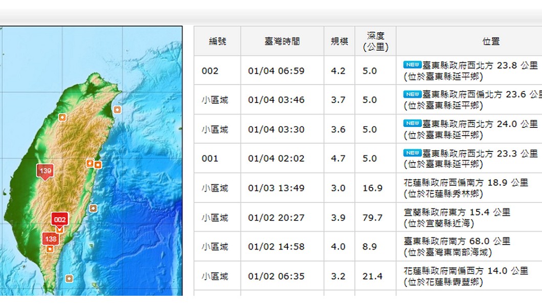This screenshot has width=542, height=305.
Task: Select the brown marker offshore south of Taitung
Action: click(69, 278)
